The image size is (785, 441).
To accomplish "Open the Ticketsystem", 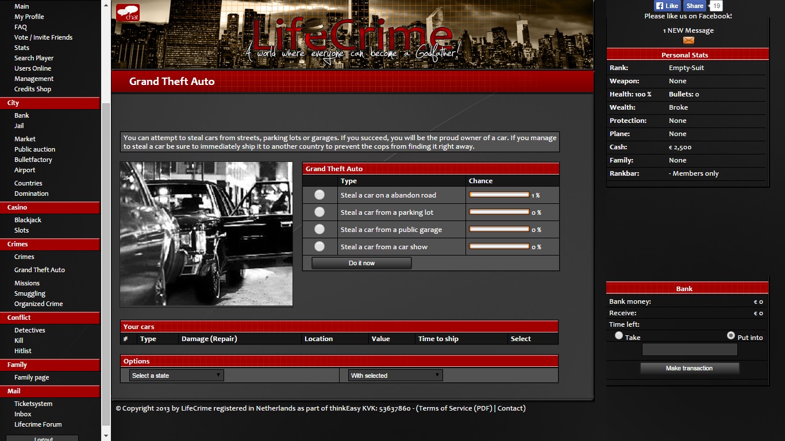I will pyautogui.click(x=33, y=404).
